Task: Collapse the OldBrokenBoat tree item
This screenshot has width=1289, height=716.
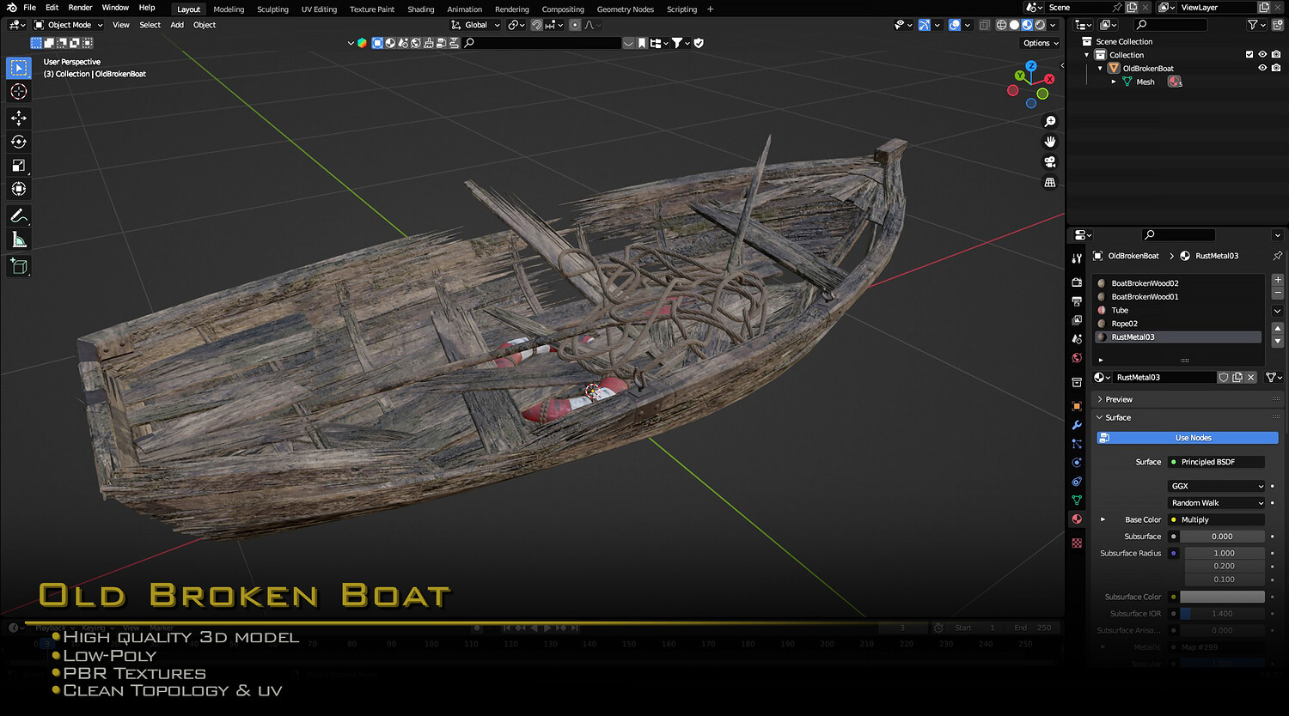Action: (x=1100, y=69)
